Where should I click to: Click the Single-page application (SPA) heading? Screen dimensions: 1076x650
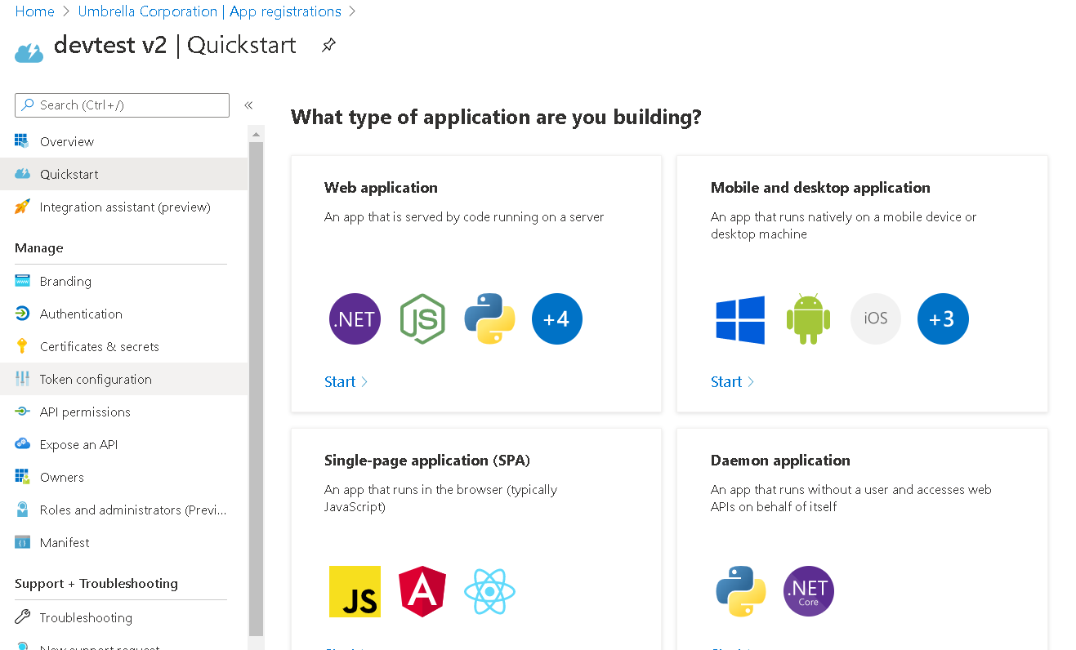427,461
